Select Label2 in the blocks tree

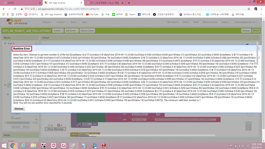17,118
